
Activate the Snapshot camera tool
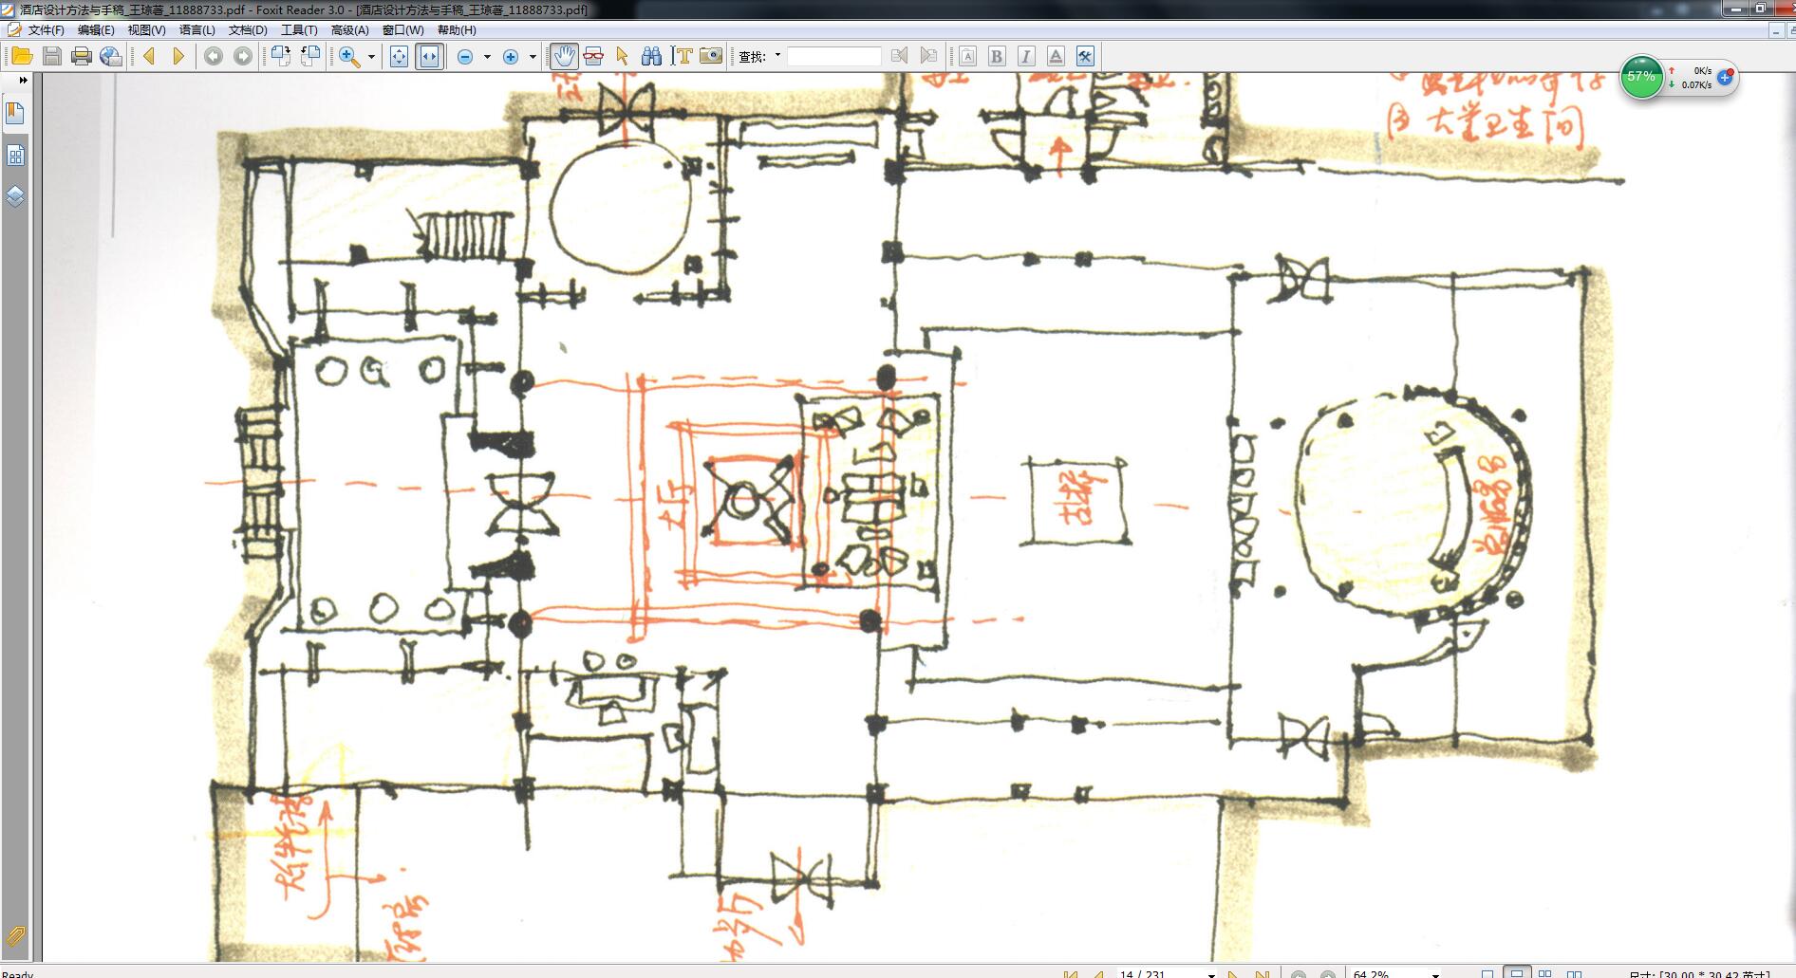tap(711, 57)
